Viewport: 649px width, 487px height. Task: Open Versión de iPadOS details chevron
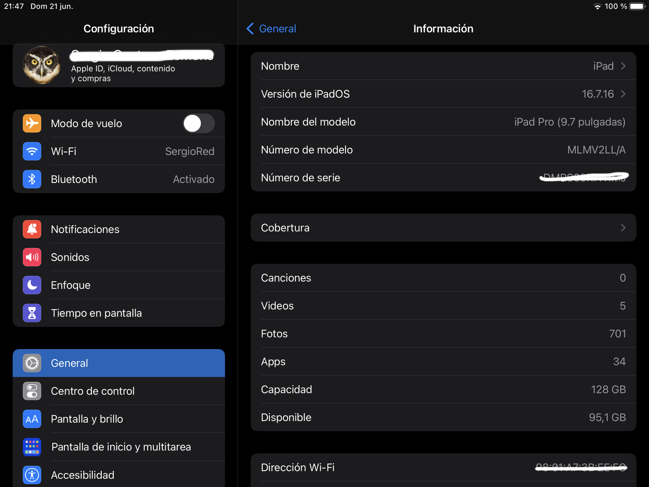[623, 94]
